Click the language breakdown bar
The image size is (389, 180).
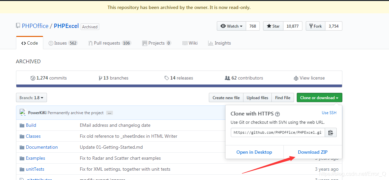click(x=179, y=86)
